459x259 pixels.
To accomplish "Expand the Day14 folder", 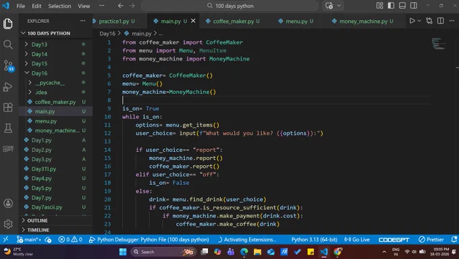I will (x=56, y=54).
